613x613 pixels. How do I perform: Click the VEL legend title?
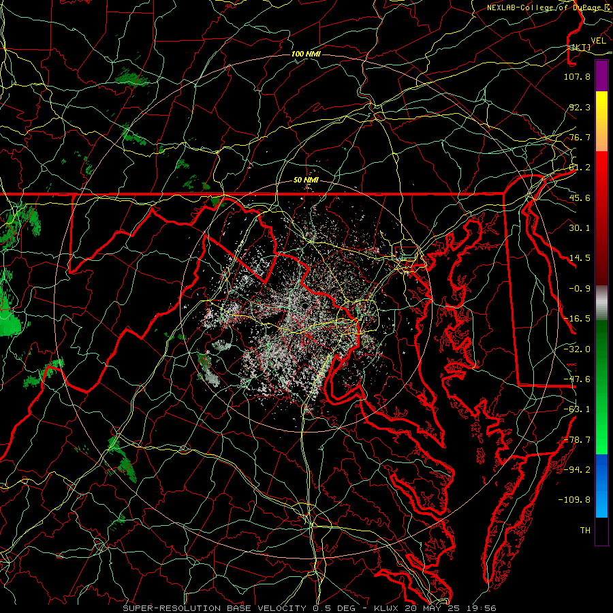pos(598,41)
